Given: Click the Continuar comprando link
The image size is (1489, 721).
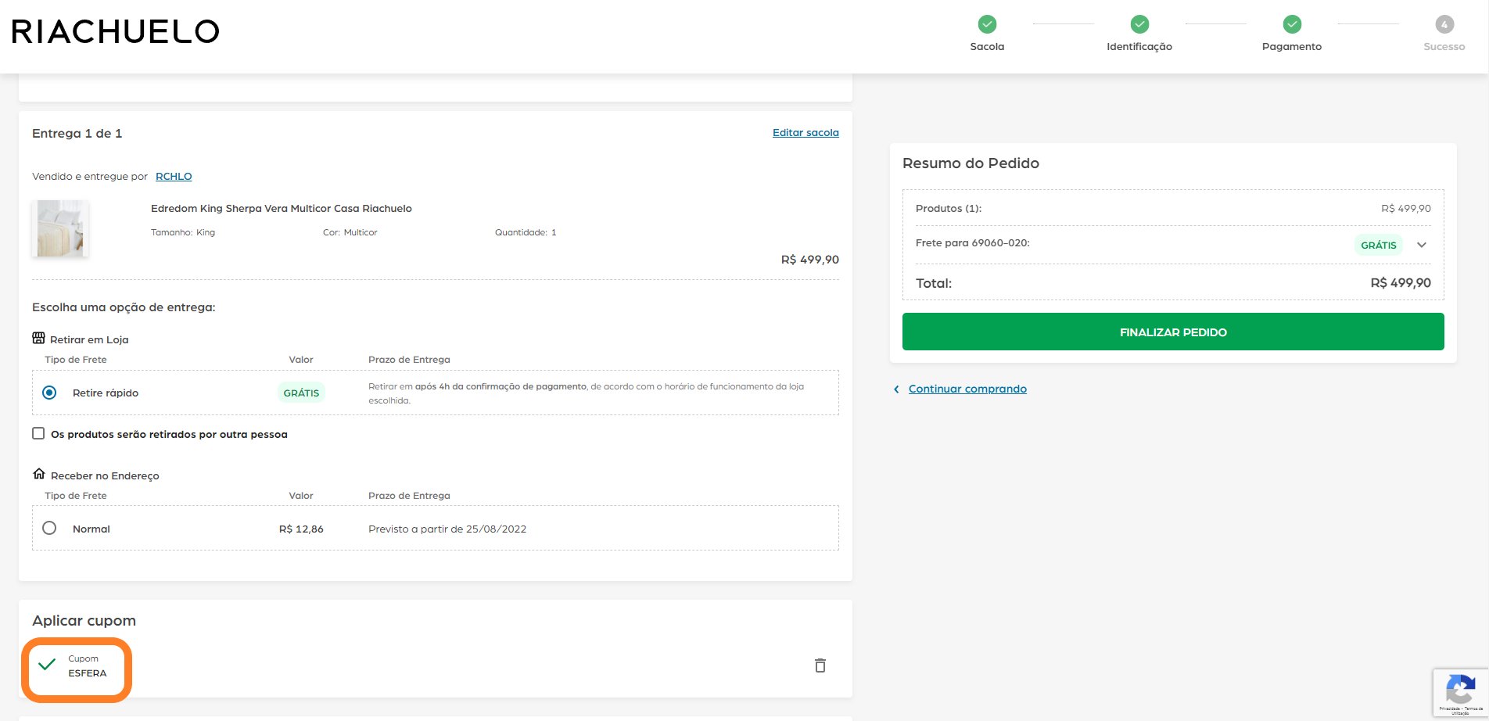Looking at the screenshot, I should pyautogui.click(x=967, y=389).
